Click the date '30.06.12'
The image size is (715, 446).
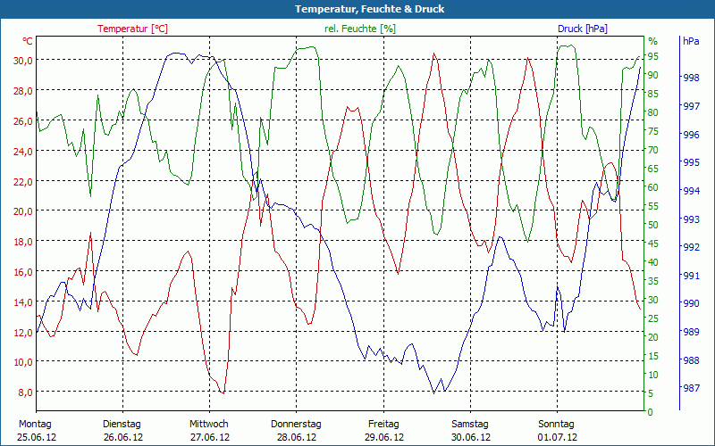471,437
